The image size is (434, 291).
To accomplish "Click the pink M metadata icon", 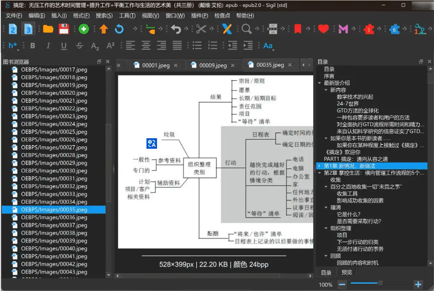I will coord(343,29).
